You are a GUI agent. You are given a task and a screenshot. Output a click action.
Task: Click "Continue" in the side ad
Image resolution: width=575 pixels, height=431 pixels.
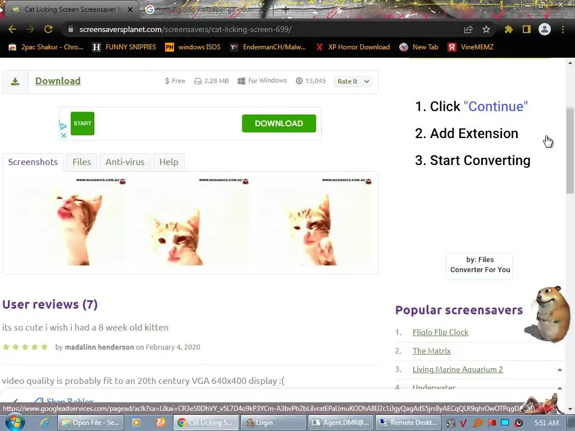coord(495,106)
